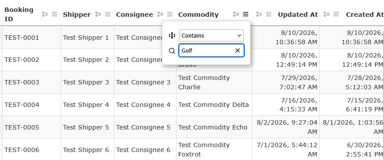Click the Test Shipper 5 cell

point(87,127)
